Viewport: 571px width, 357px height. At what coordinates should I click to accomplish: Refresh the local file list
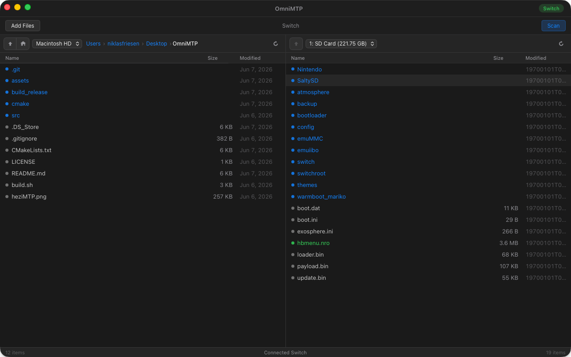pos(276,44)
